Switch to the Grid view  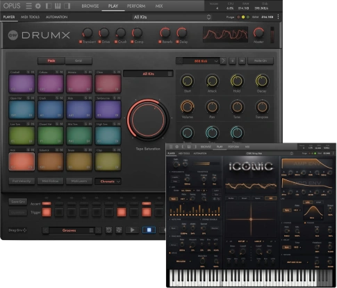click(79, 61)
